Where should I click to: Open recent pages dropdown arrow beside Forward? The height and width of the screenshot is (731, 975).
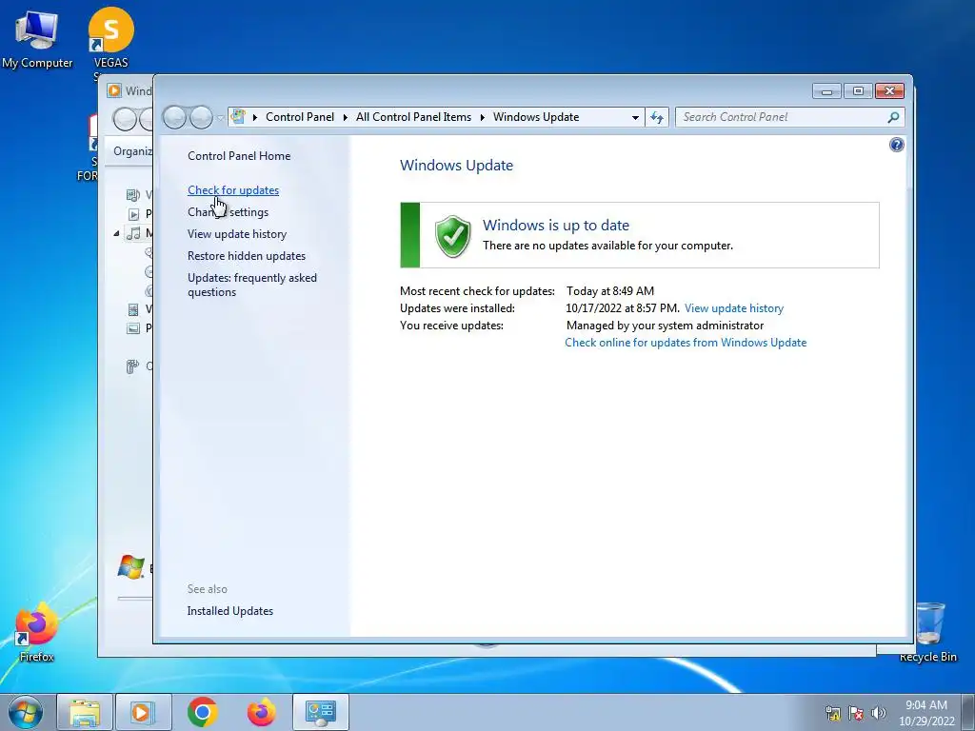[220, 117]
